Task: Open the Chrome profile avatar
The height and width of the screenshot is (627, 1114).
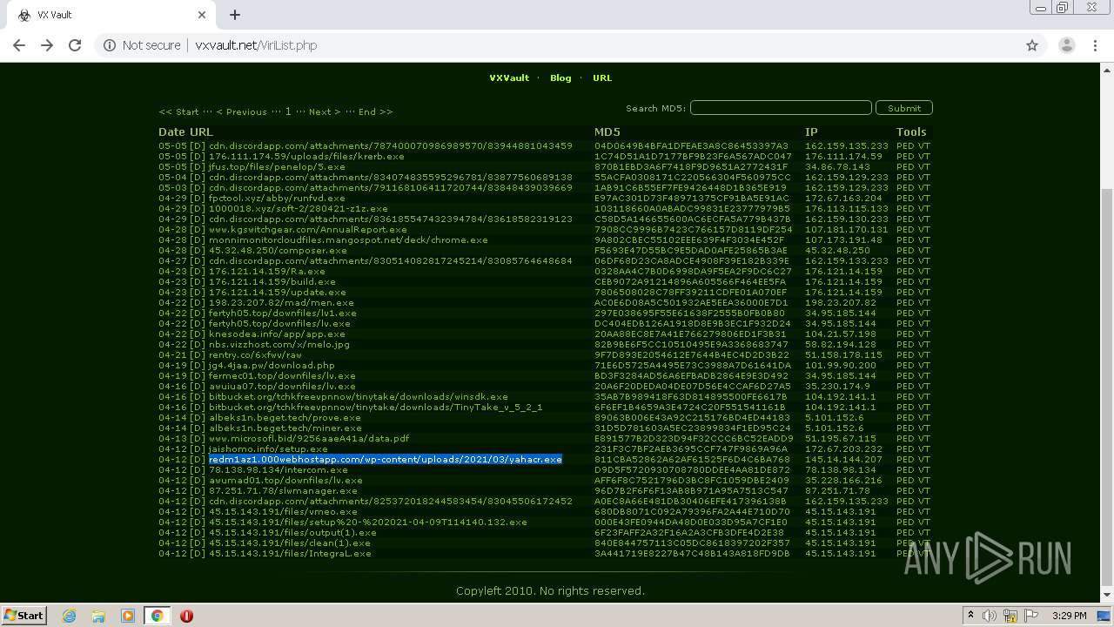Action: [1066, 45]
